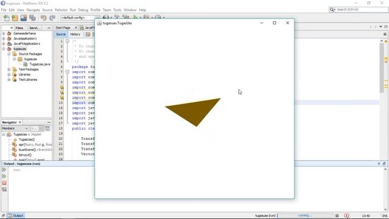Re-run the output with top green arrows
Viewport: 389px width, 219px height.
pos(4,170)
